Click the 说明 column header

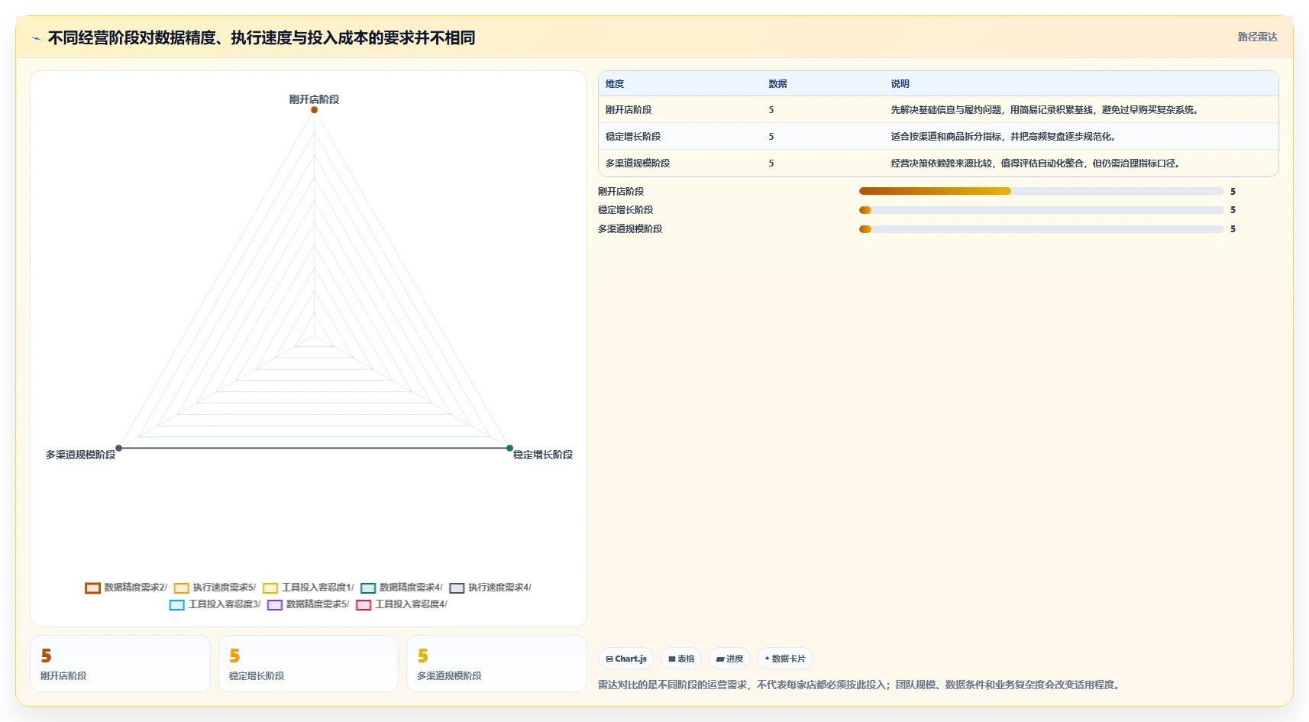coord(900,84)
